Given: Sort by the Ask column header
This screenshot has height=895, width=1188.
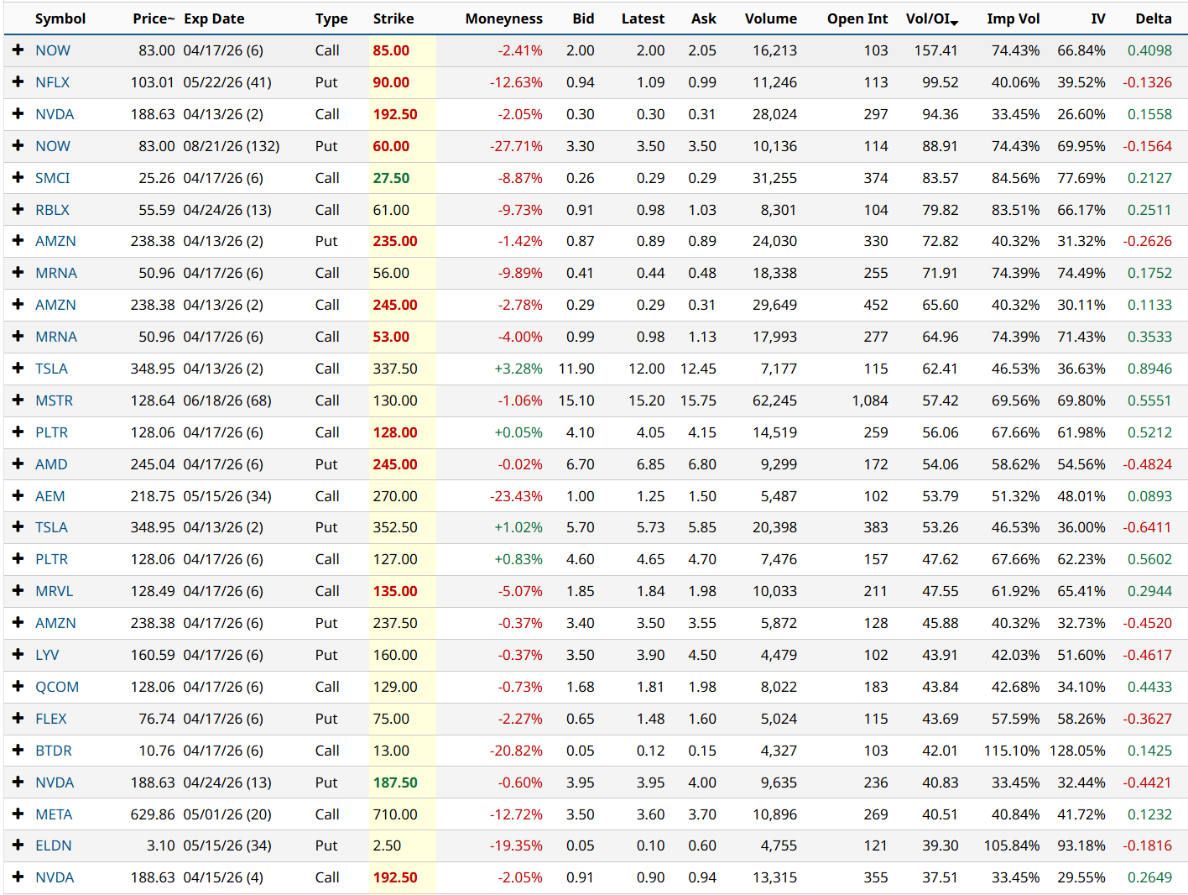Looking at the screenshot, I should tap(704, 18).
